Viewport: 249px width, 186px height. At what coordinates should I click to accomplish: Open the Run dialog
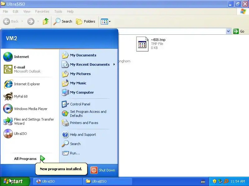coord(88,153)
